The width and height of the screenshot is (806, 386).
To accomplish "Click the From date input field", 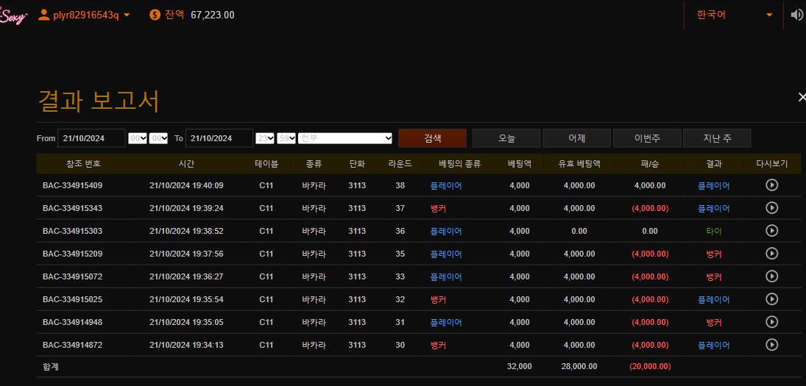I will point(91,138).
